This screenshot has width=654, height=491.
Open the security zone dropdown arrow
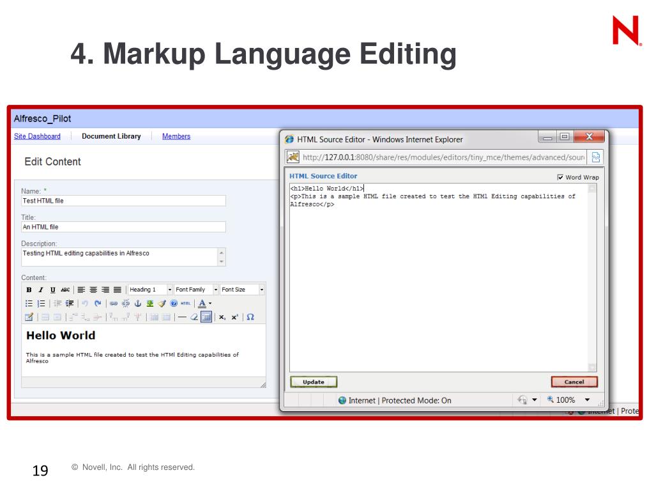[x=535, y=400]
